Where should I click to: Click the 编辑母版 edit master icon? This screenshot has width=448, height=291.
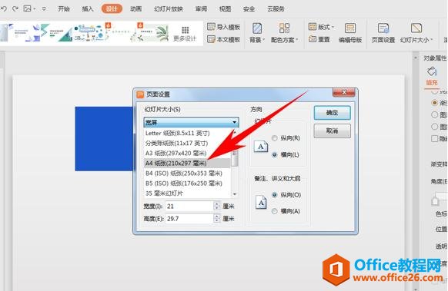[350, 28]
